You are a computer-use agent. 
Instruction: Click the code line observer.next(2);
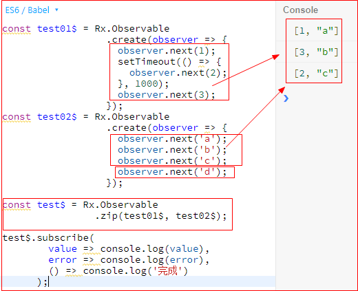pyautogui.click(x=178, y=73)
